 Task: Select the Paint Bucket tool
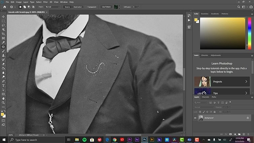(x=3, y=68)
